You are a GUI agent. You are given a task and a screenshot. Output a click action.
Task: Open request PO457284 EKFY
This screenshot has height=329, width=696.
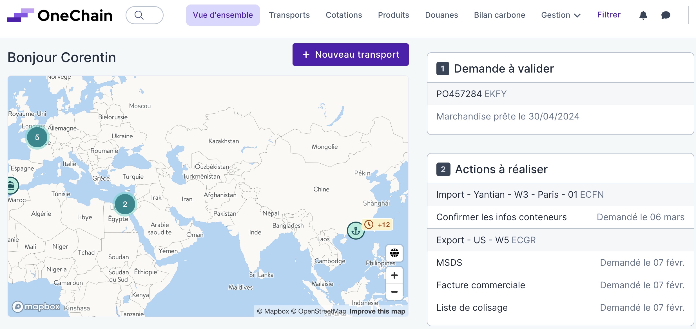pos(471,94)
